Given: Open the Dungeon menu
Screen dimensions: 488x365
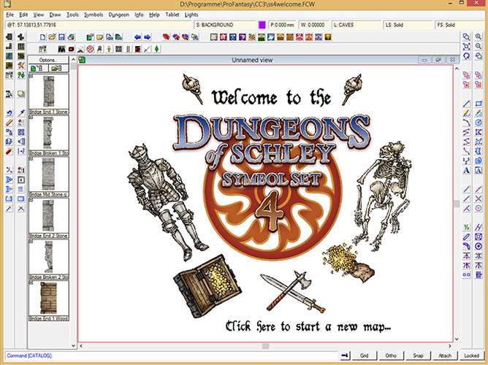Looking at the screenshot, I should tap(118, 15).
